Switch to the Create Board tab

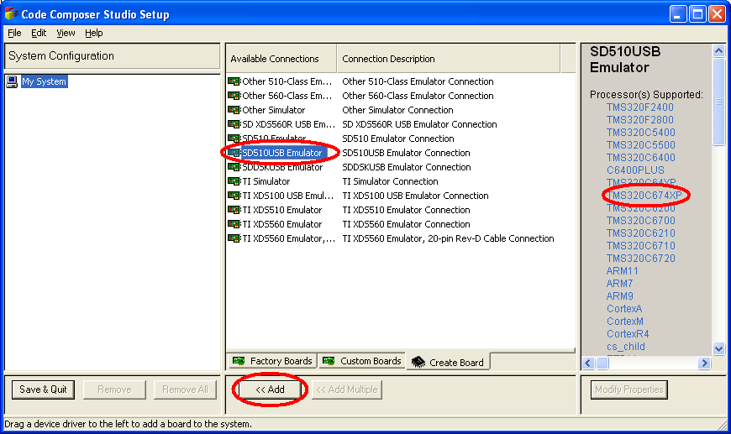(x=449, y=362)
